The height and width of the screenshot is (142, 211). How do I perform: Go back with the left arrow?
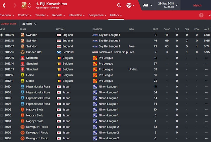click(x=4, y=6)
